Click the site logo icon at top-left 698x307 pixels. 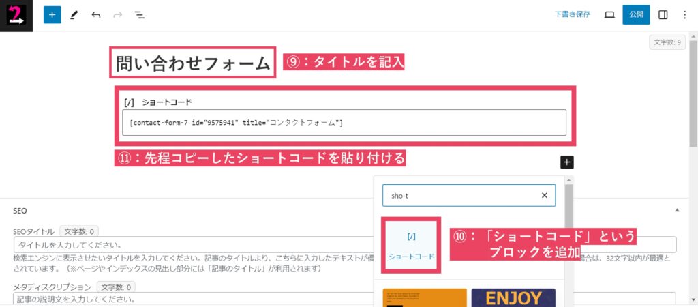click(x=15, y=14)
